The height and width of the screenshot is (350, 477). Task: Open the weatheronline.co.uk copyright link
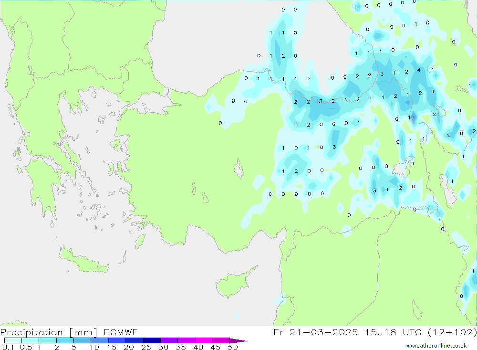click(437, 346)
